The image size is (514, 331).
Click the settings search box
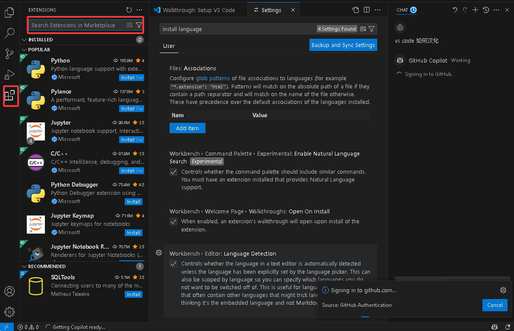[x=239, y=29]
